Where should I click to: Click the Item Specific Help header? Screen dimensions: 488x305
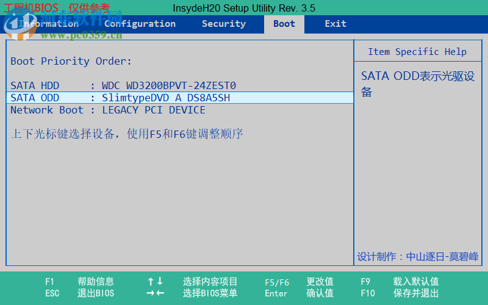[x=417, y=52]
